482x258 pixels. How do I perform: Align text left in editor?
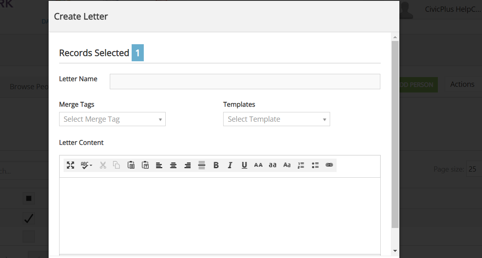point(159,165)
